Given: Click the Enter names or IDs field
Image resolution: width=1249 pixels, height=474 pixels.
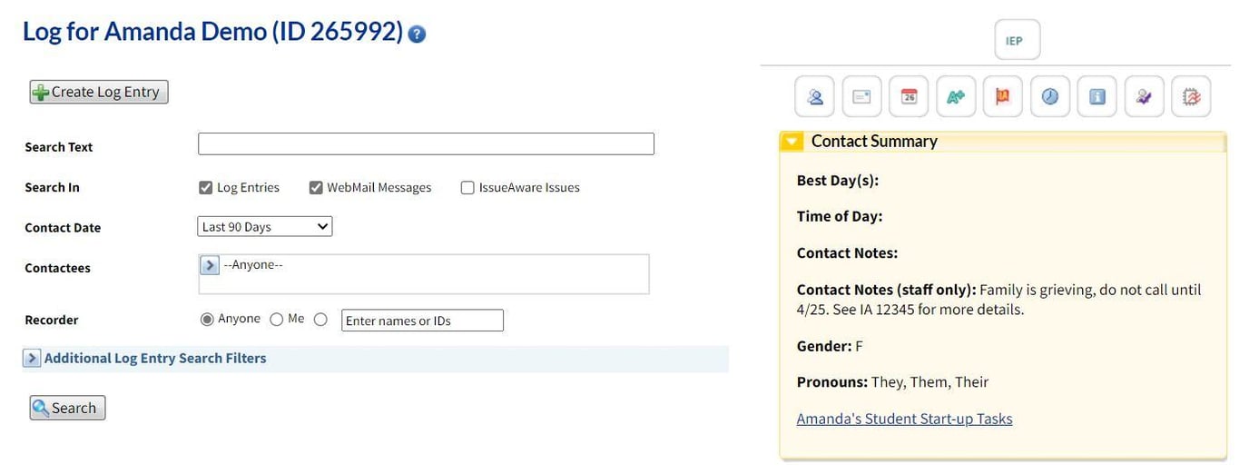Looking at the screenshot, I should [x=422, y=321].
